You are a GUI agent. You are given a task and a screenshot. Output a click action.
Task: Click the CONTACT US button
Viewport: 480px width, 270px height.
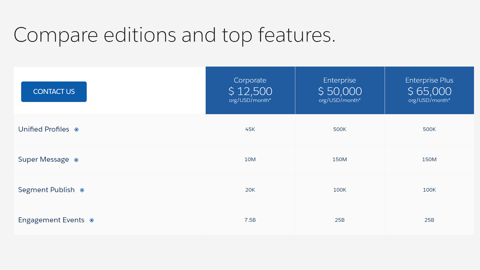coord(54,92)
